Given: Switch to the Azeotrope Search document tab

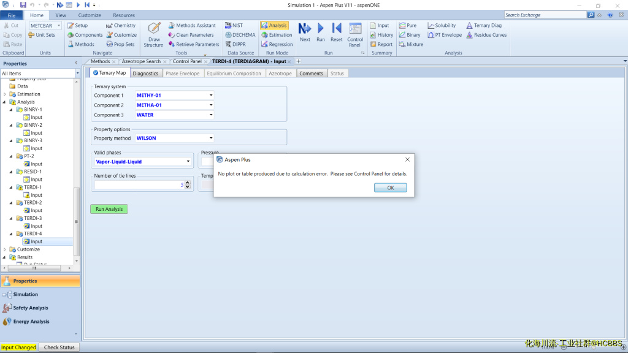Looking at the screenshot, I should [141, 61].
